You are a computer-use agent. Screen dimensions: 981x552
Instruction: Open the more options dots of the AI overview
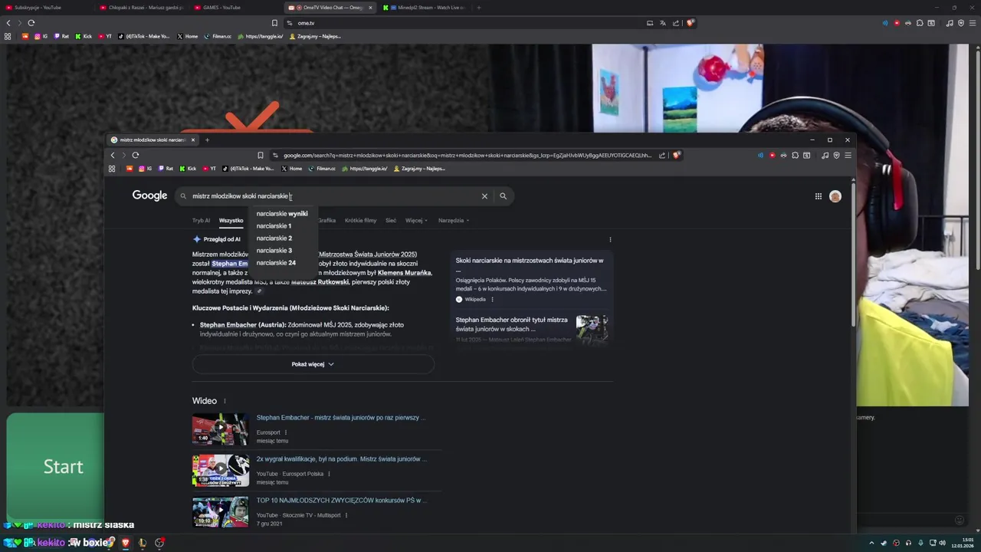click(x=610, y=239)
